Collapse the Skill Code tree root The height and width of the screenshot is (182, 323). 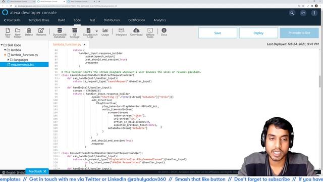(2, 45)
